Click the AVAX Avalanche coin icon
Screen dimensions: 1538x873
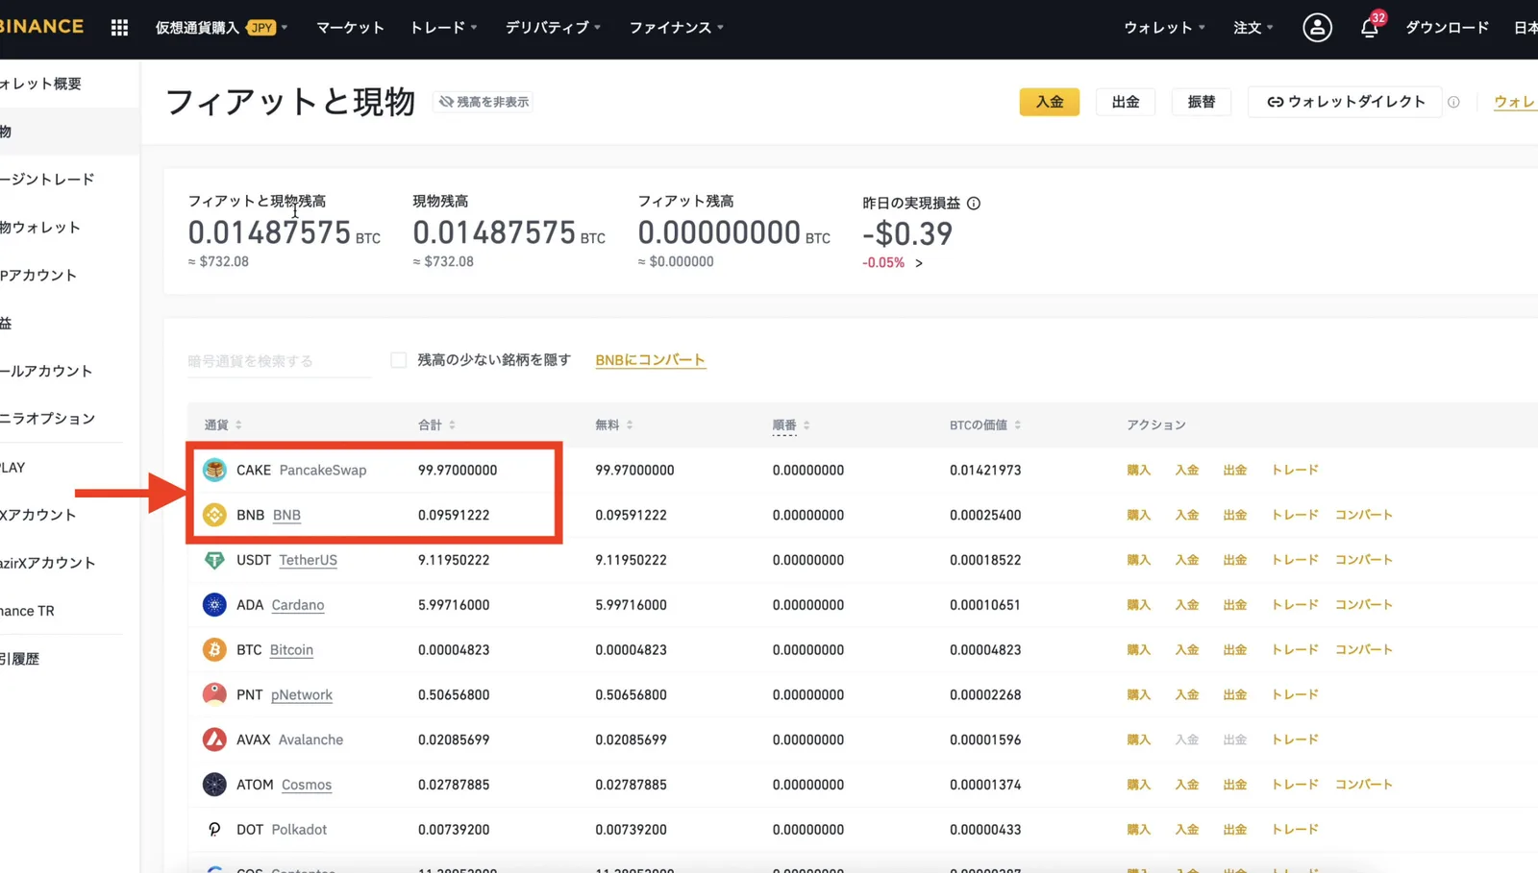[x=214, y=740]
